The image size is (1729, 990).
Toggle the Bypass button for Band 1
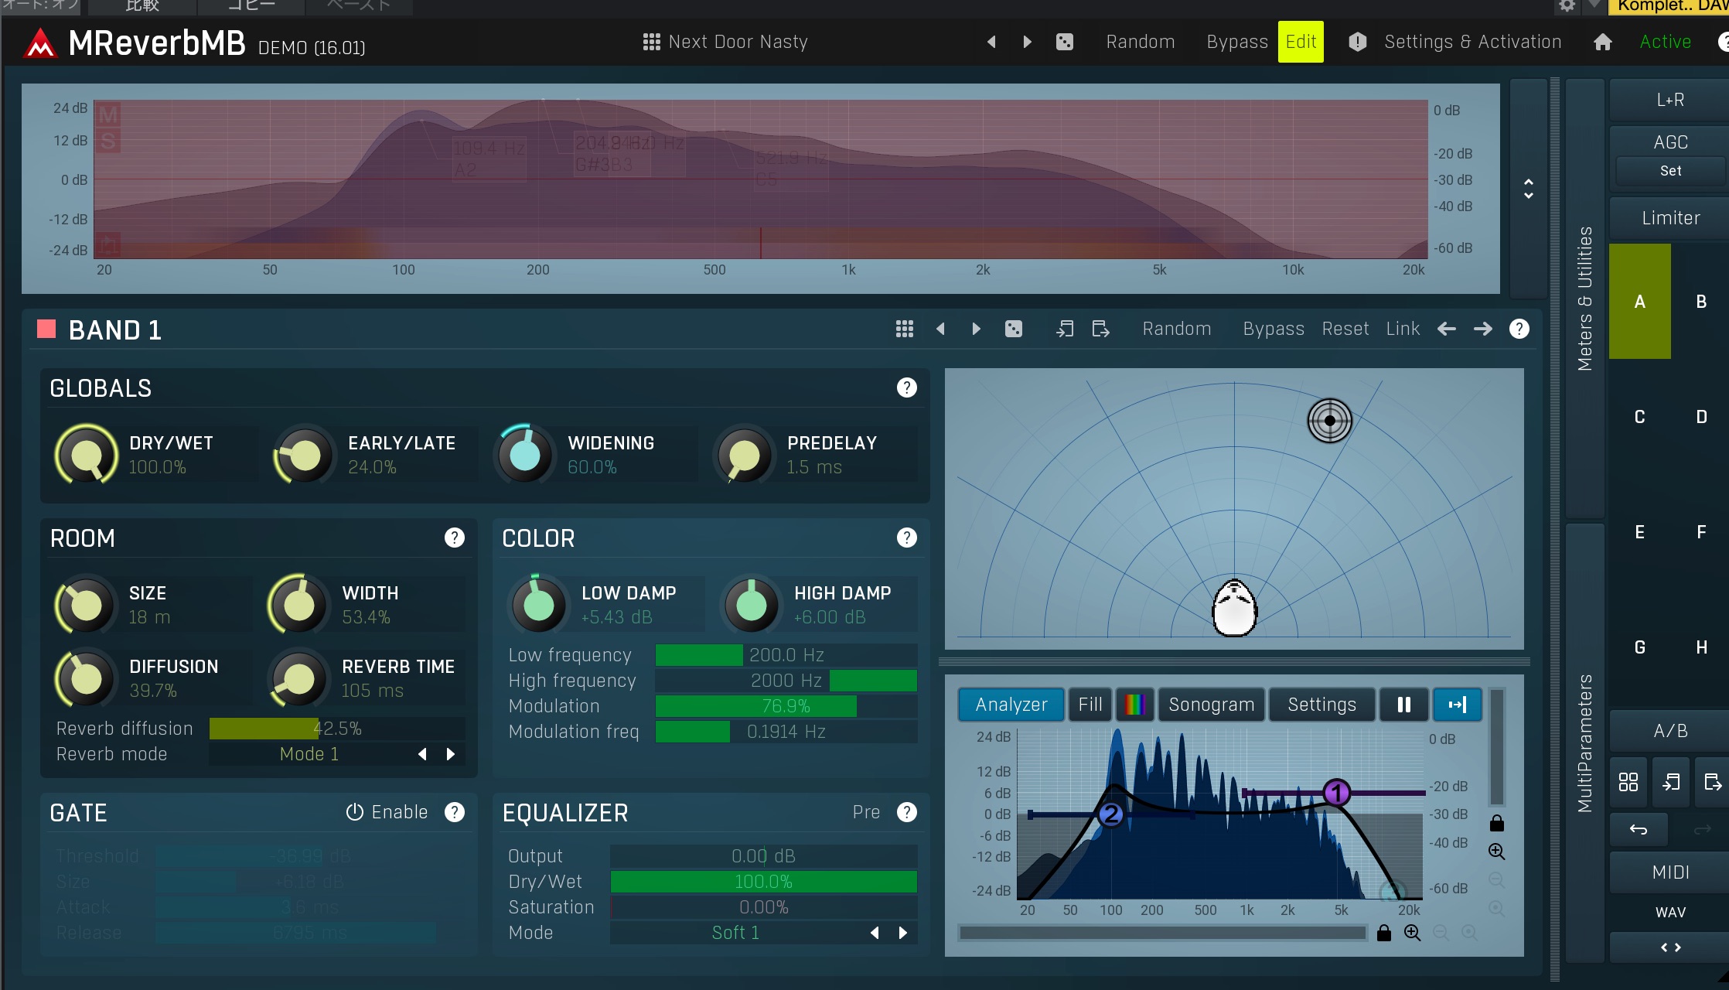[1273, 329]
